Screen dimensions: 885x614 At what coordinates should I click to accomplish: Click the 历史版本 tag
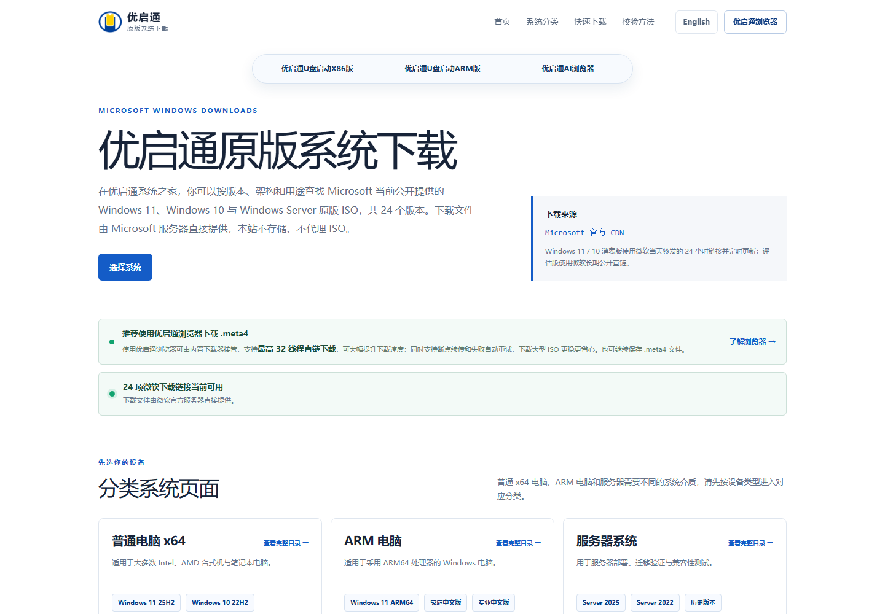pos(702,602)
